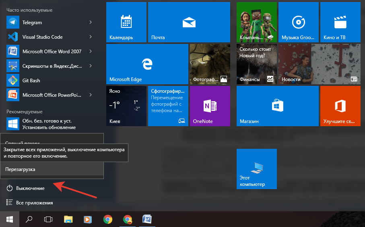Viewport: 365px width, 227px height.
Task: Open the media player taskbar icon
Action: [88, 219]
